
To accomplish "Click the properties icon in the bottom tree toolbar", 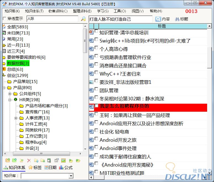I will pos(57,160).
